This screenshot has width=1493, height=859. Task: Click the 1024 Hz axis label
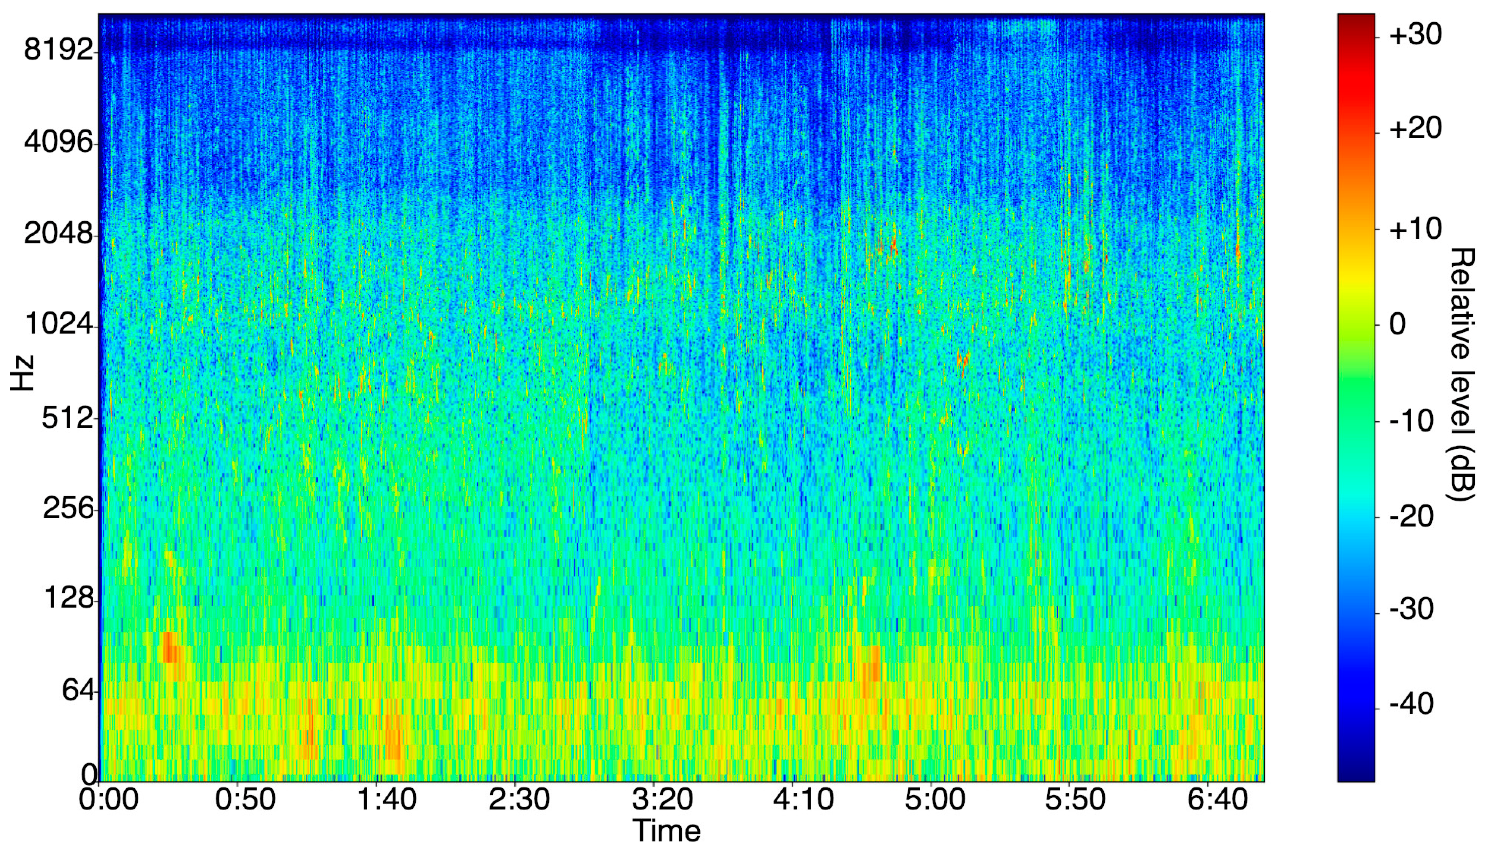point(59,324)
